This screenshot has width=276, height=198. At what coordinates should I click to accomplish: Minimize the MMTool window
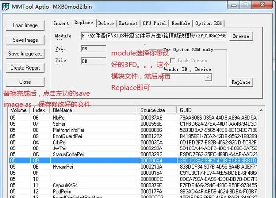pyautogui.click(x=233, y=5)
